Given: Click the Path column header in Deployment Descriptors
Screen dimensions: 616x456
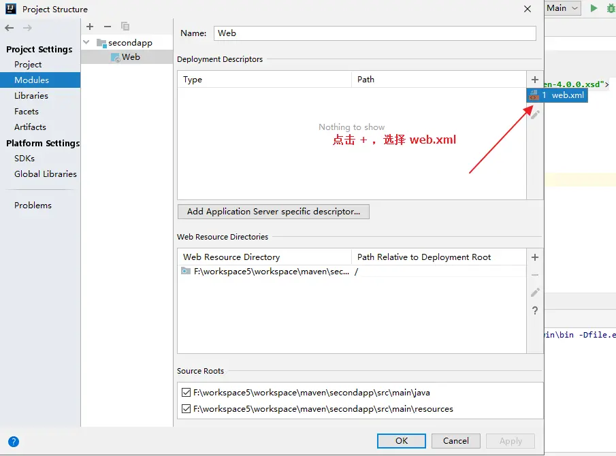Looking at the screenshot, I should [x=439, y=80].
